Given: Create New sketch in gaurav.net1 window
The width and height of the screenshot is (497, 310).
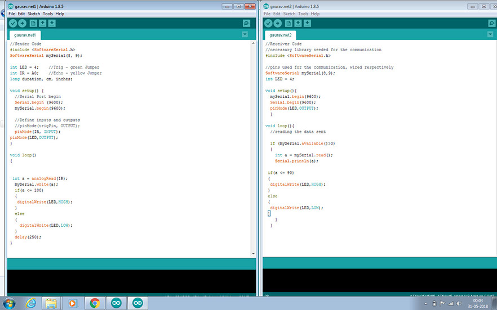Looking at the screenshot, I should (33, 23).
